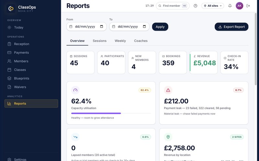This screenshot has width=259, height=161.
Task: Click the people icon beside Members
Action: [x=9, y=61]
